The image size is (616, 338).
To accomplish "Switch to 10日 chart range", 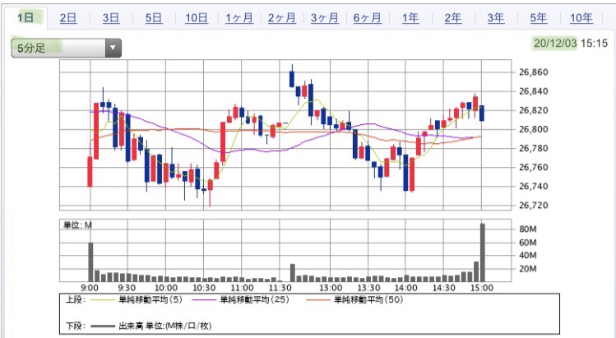I will tap(197, 18).
